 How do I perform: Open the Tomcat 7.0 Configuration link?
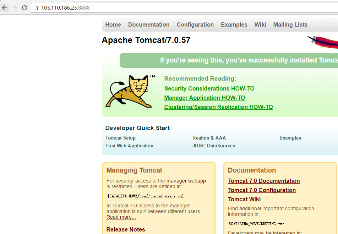coord(262,190)
